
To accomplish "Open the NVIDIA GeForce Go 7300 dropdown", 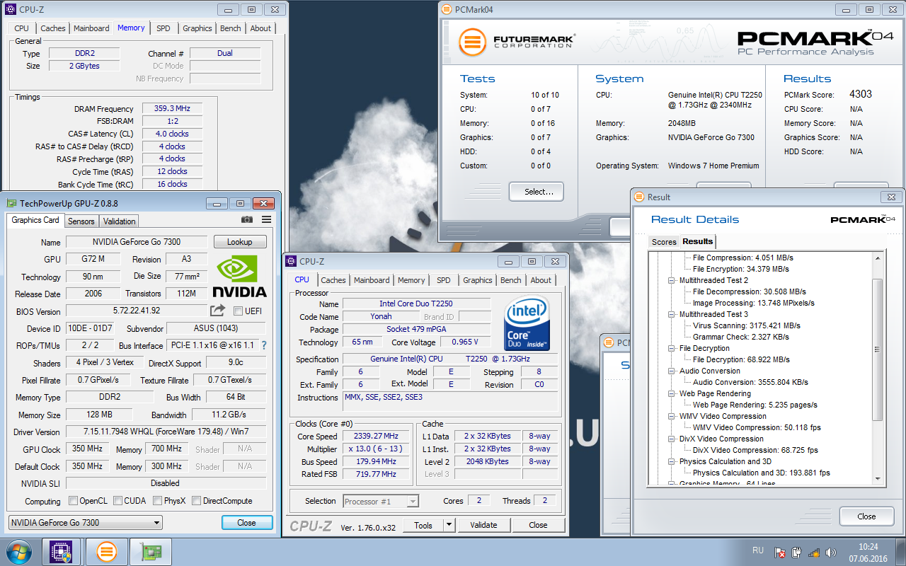I will click(x=85, y=523).
